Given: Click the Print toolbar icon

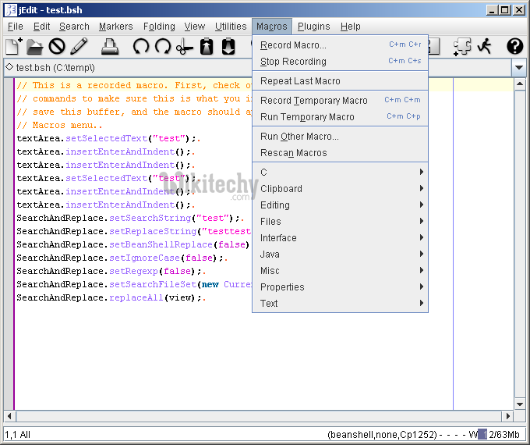Looking at the screenshot, I should (110, 46).
